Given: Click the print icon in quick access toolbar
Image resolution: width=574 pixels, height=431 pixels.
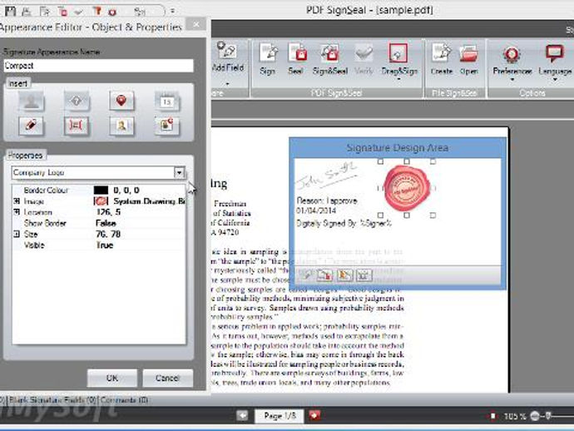Looking at the screenshot, I should [x=27, y=12].
